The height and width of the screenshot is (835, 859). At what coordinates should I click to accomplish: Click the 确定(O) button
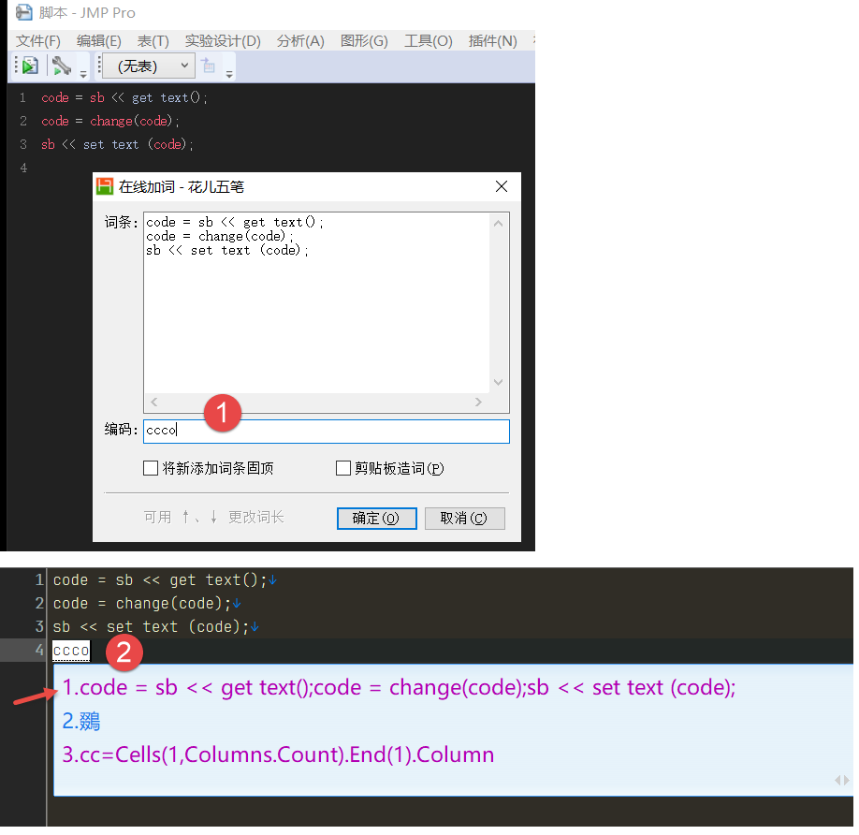(377, 519)
